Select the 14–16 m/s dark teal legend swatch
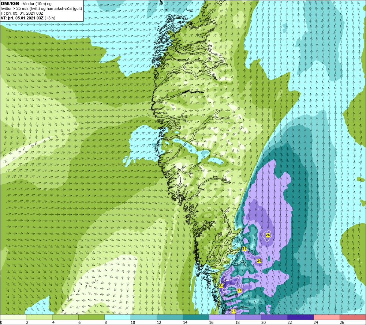The image size is (366, 325). tap(196, 317)
